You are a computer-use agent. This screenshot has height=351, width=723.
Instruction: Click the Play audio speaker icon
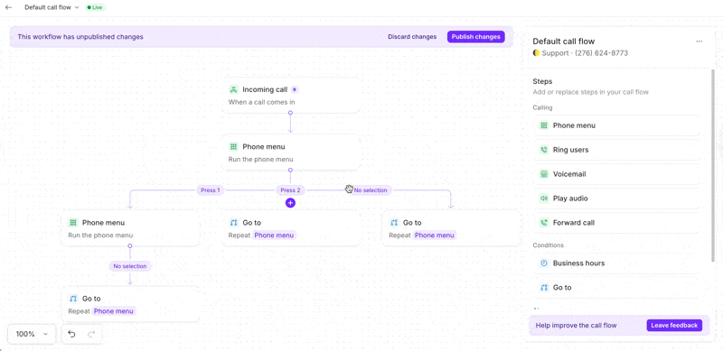point(544,199)
